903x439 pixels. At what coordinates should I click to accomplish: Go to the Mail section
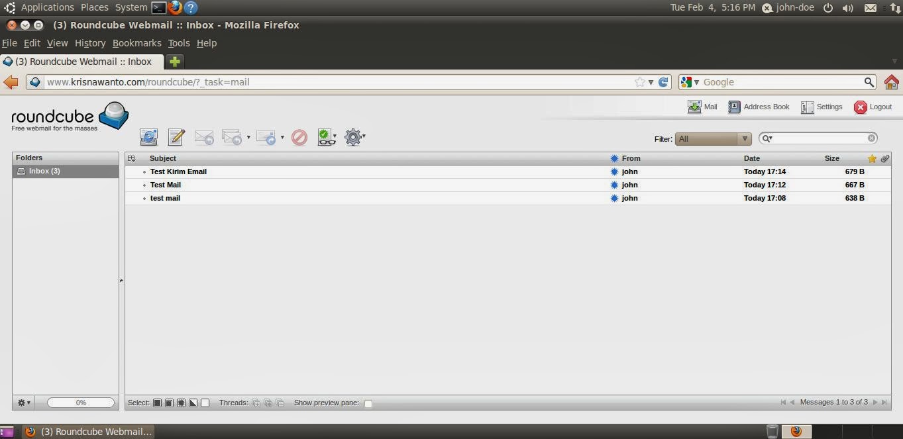click(x=702, y=107)
